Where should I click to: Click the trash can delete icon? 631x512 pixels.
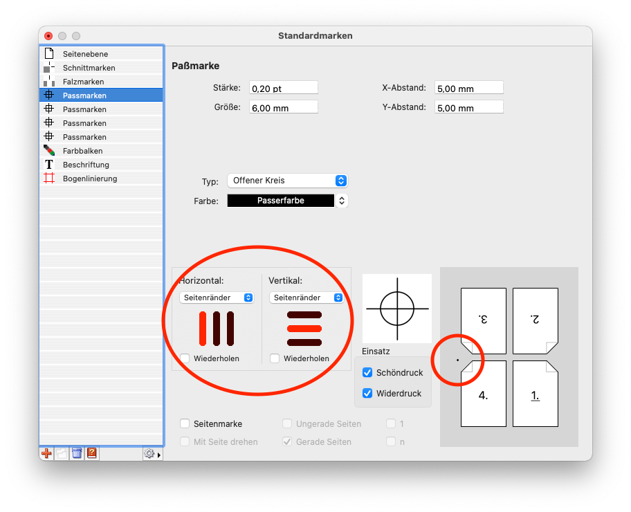(77, 454)
